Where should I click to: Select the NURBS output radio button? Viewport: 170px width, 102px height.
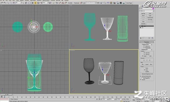[144, 72]
